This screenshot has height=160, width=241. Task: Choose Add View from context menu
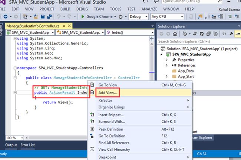[108, 92]
